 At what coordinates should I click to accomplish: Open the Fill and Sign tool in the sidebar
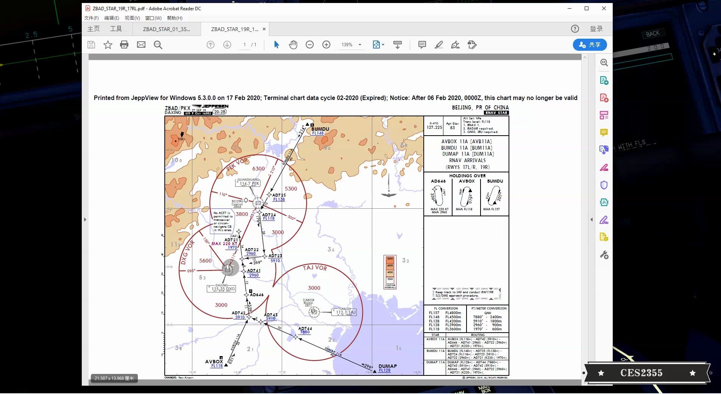604,220
